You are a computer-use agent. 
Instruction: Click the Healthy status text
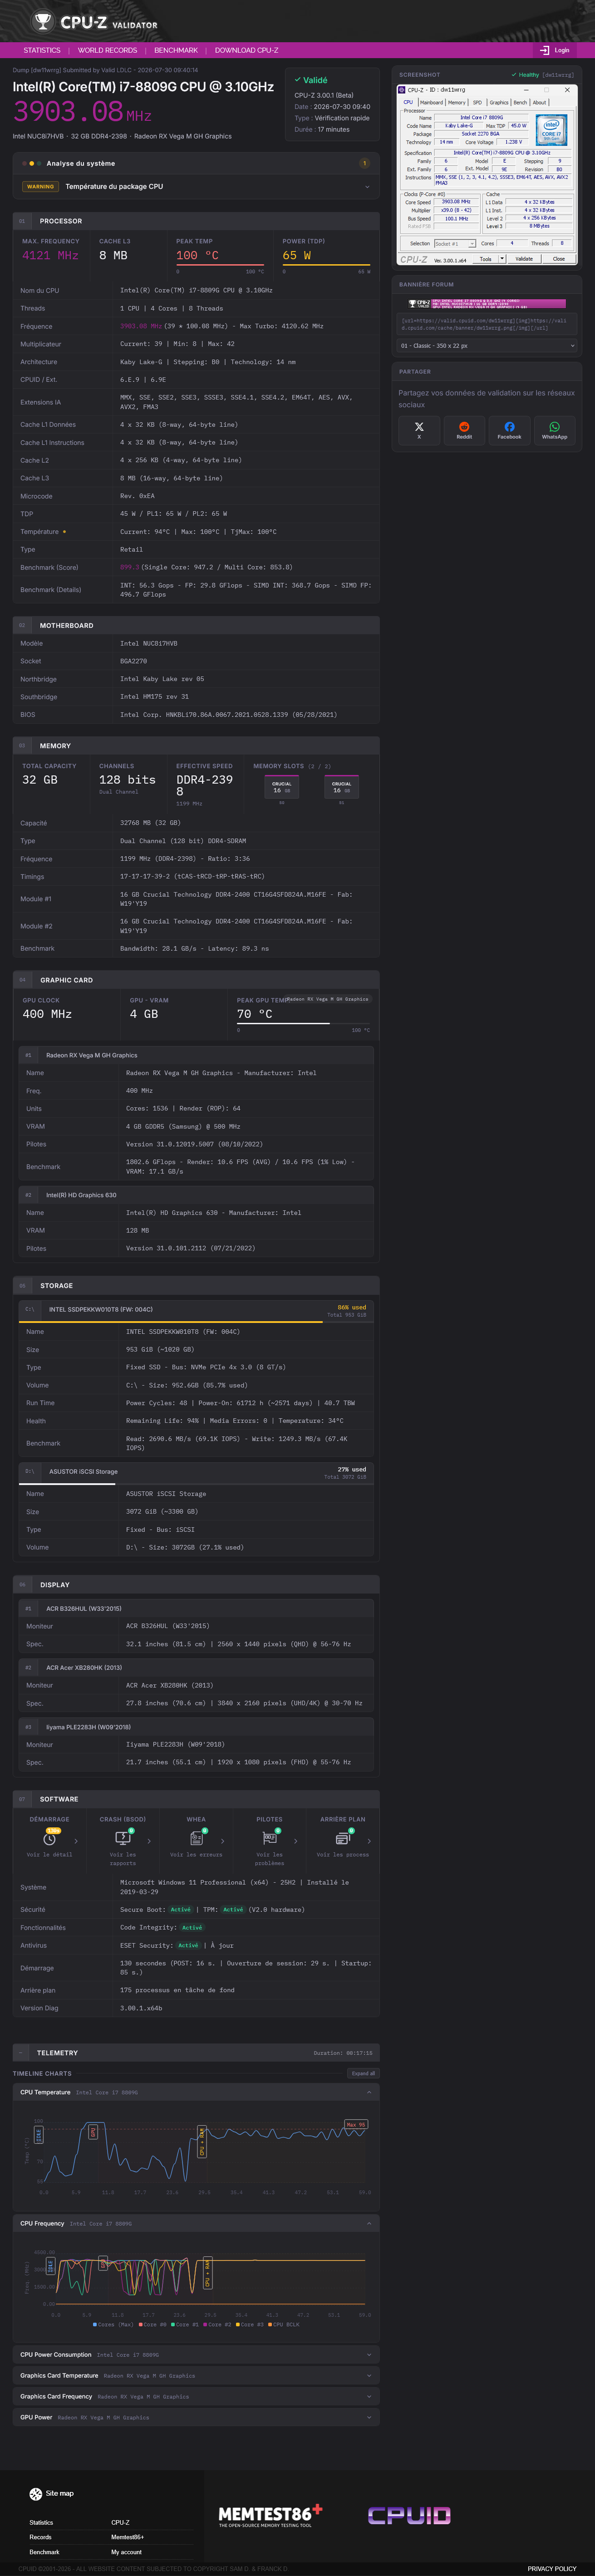tap(529, 75)
